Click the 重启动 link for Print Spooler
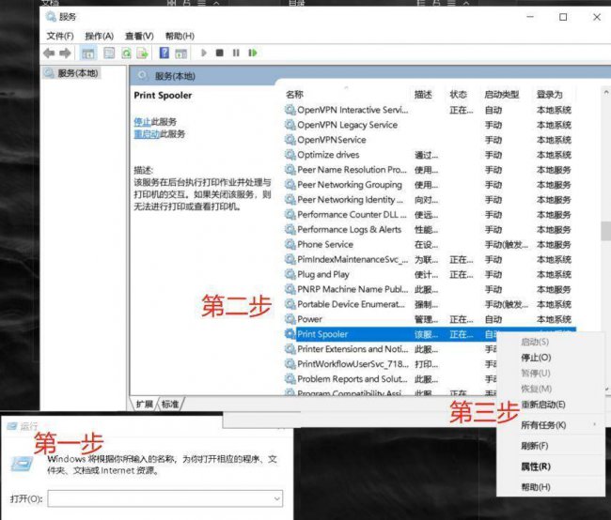 [147, 134]
